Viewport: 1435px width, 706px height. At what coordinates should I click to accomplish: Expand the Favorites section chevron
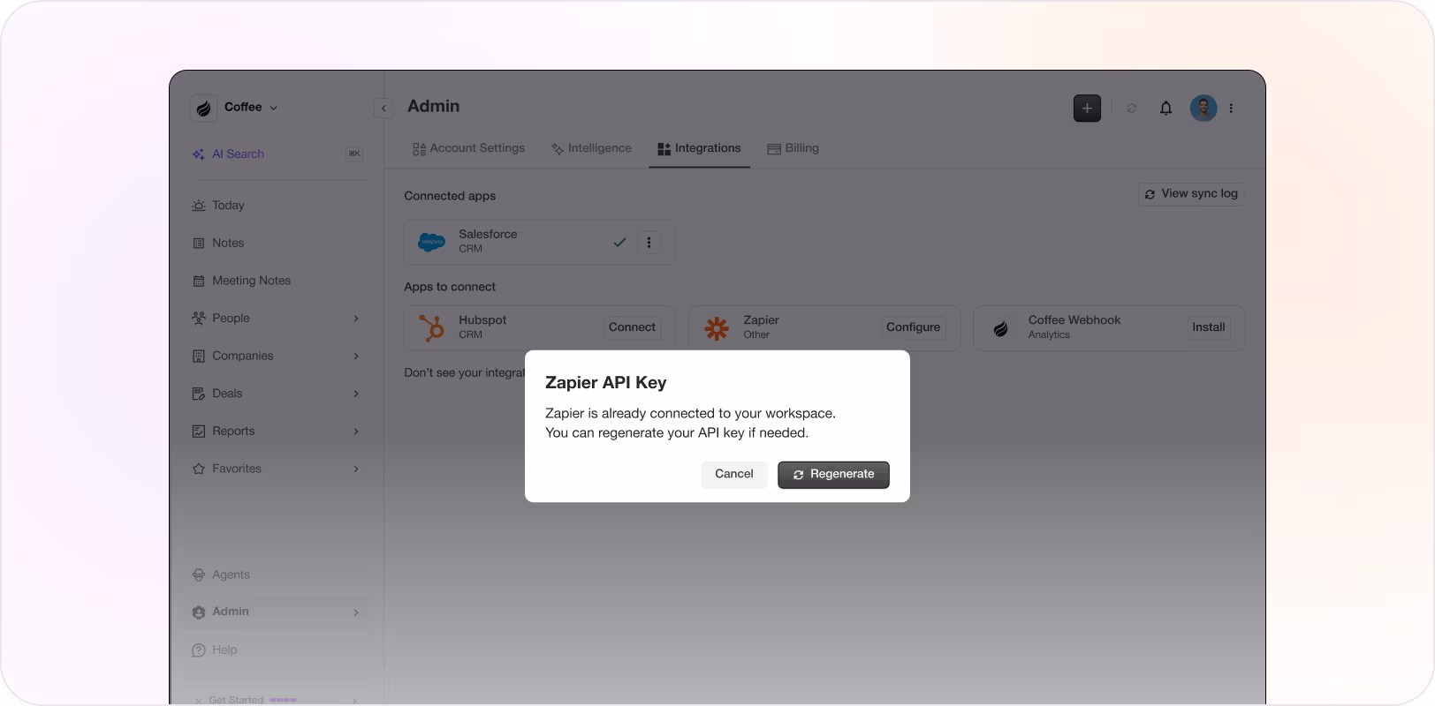356,469
